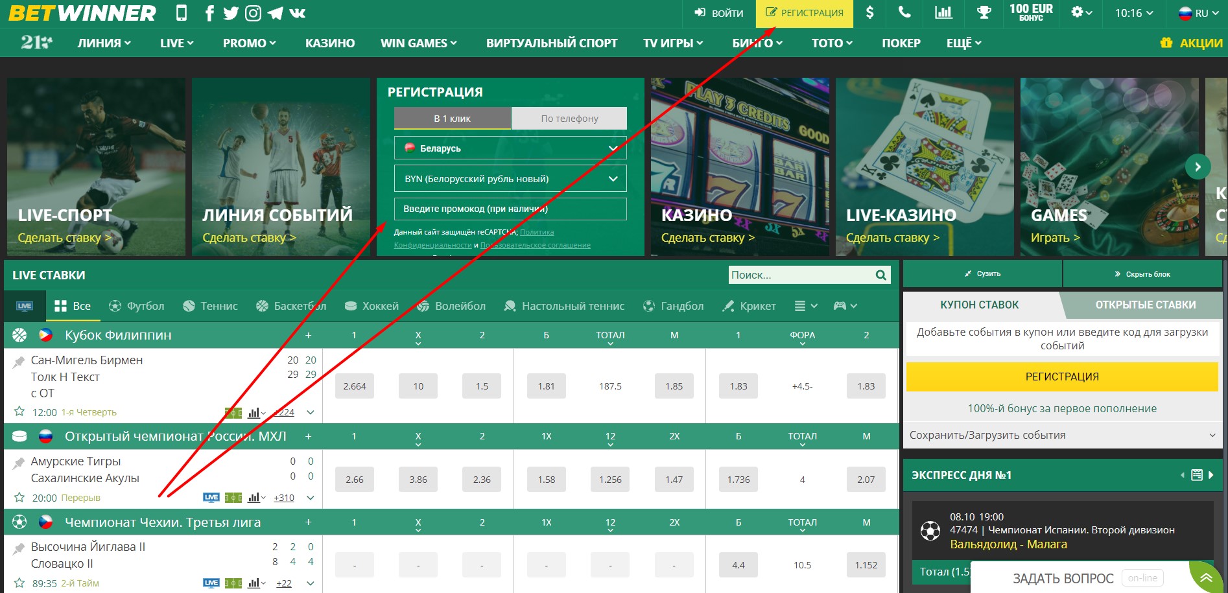Filter live bets by Настольный теннис
Viewport: 1228px width, 593px height.
(x=564, y=306)
